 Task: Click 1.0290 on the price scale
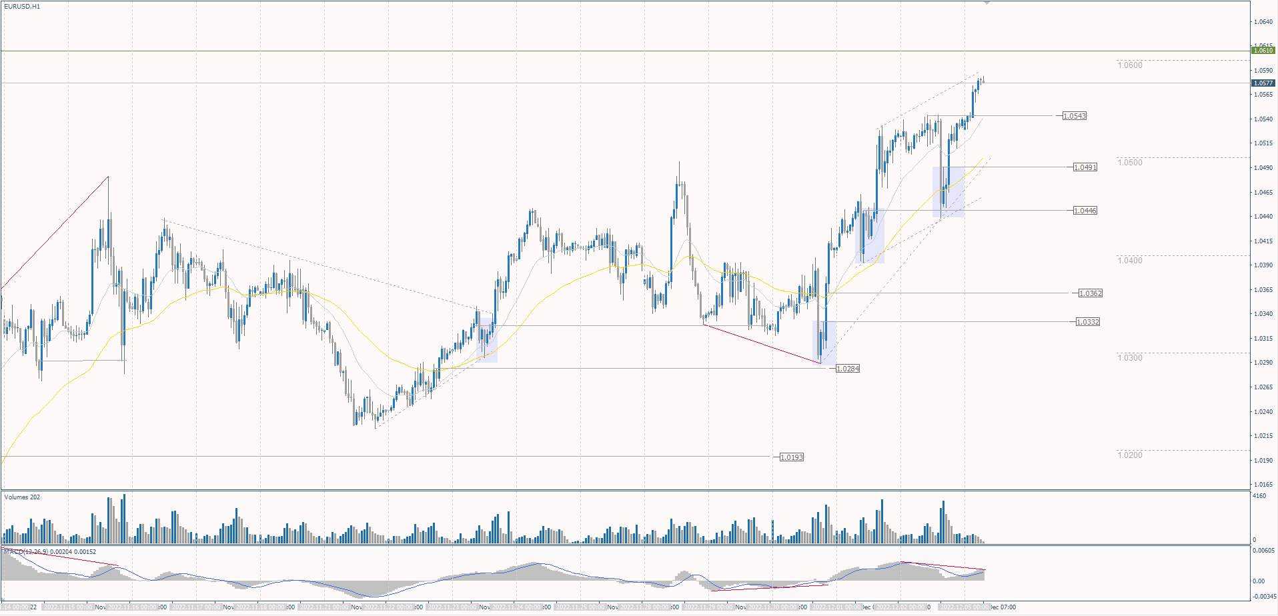pyautogui.click(x=1263, y=363)
